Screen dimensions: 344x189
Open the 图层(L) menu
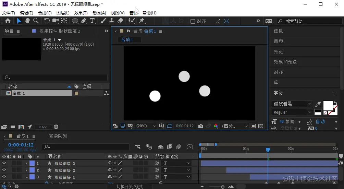[x=63, y=13]
